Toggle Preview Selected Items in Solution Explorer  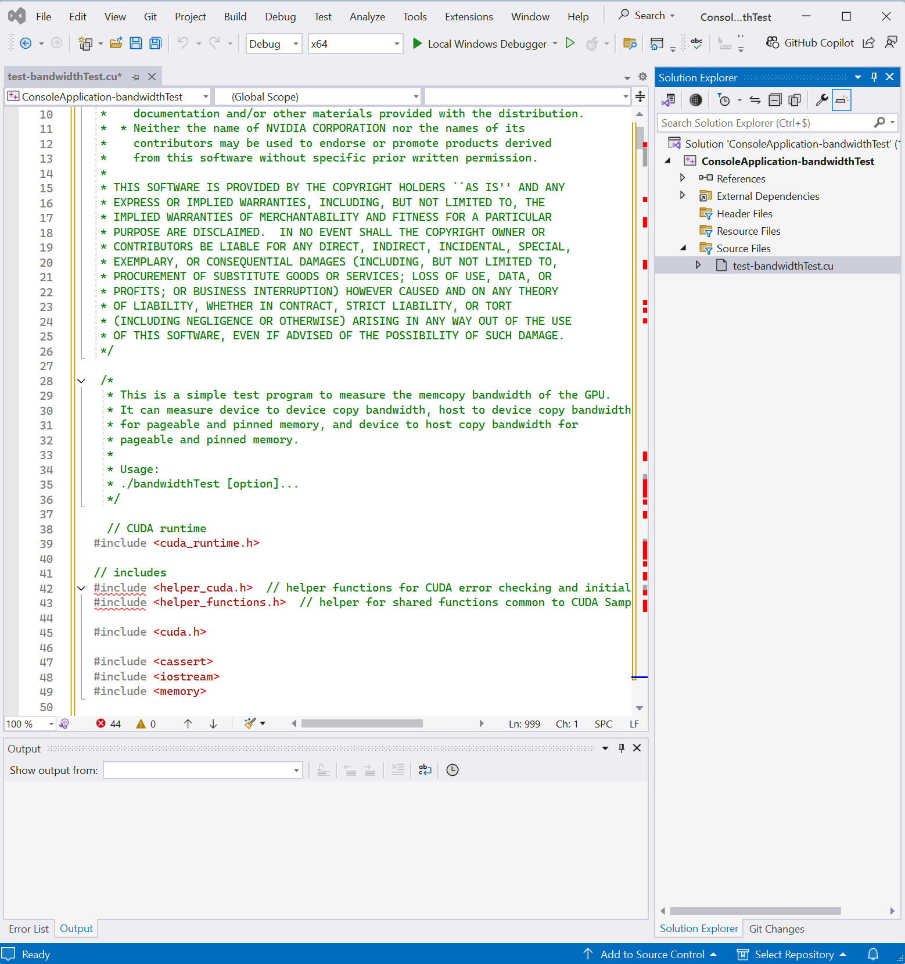click(x=841, y=100)
